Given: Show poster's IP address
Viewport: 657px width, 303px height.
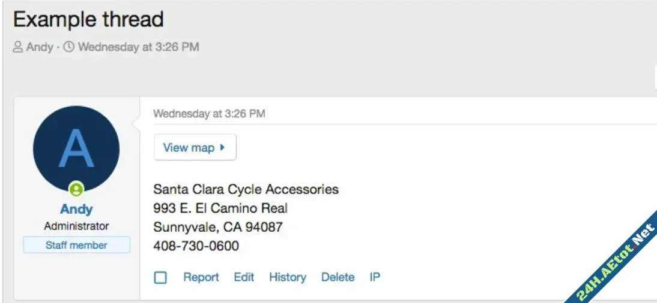Looking at the screenshot, I should coord(375,277).
